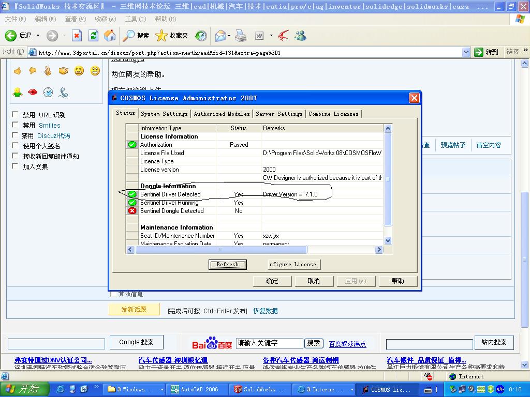Expand the Internet Explorer taskbar group dropdown
The width and height of the screenshot is (530, 397).
click(x=352, y=390)
